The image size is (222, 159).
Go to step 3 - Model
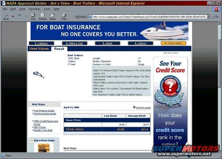tap(107, 43)
